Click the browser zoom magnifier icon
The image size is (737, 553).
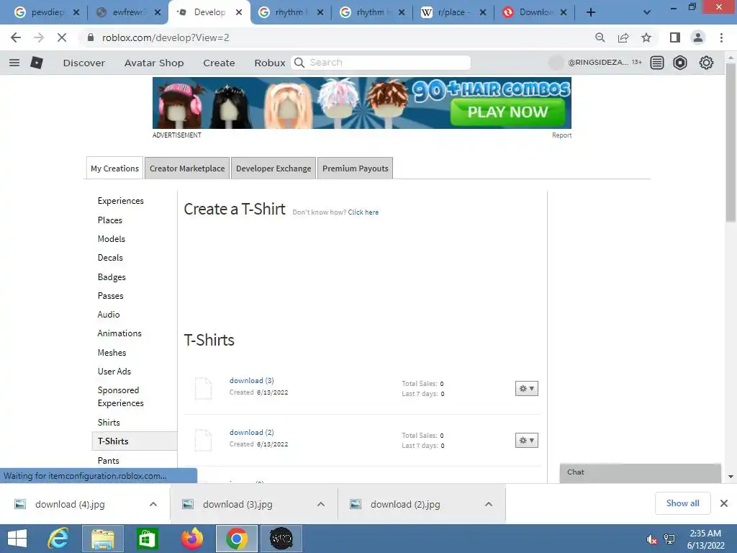[x=600, y=37]
